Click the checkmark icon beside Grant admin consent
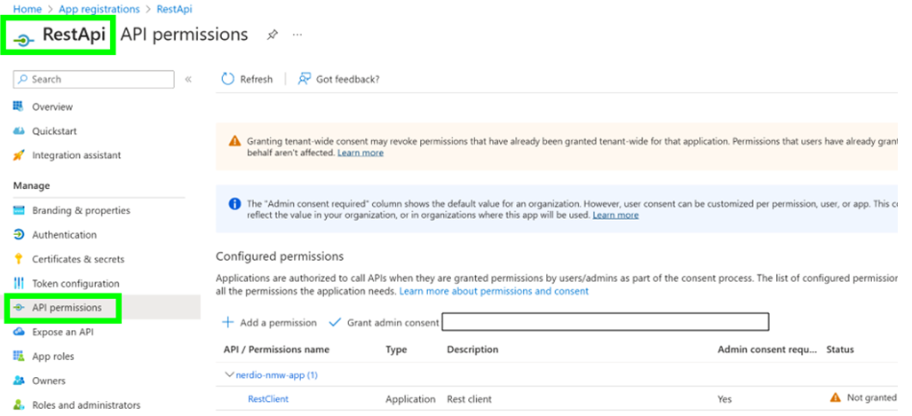 tap(335, 323)
